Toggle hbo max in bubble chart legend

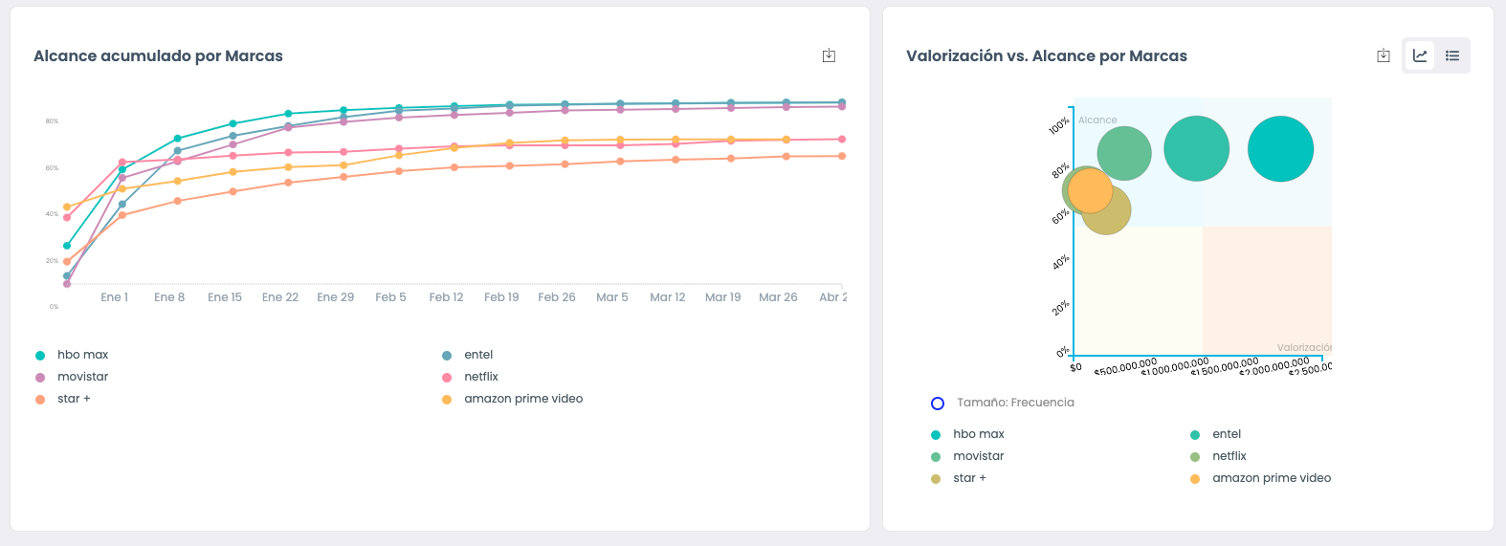(978, 434)
